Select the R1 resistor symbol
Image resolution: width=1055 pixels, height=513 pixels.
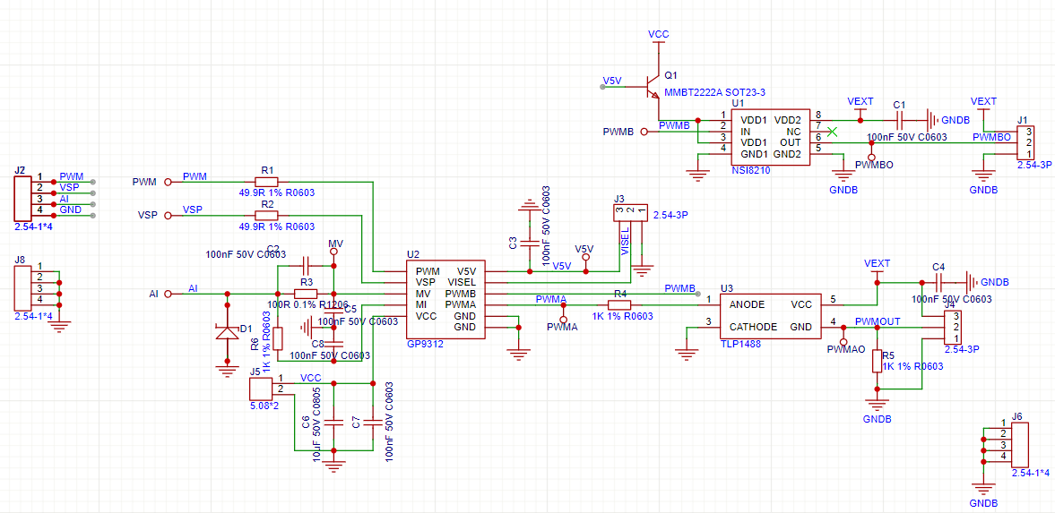click(266, 182)
